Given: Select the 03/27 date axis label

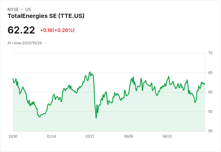Looking at the screenshot, I should pos(90,136).
